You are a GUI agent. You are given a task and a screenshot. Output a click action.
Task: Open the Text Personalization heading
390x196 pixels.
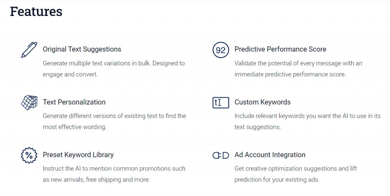(74, 102)
